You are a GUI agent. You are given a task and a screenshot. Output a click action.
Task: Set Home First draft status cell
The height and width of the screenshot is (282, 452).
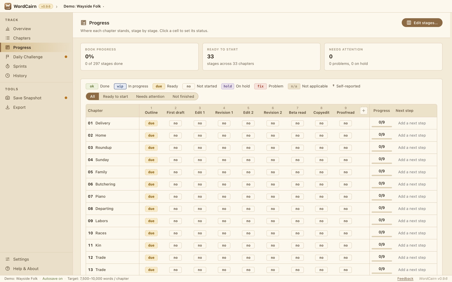coord(176,136)
